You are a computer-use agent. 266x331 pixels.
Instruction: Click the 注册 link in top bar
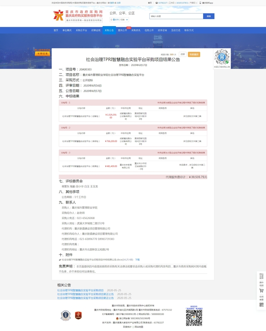click(x=119, y=3)
